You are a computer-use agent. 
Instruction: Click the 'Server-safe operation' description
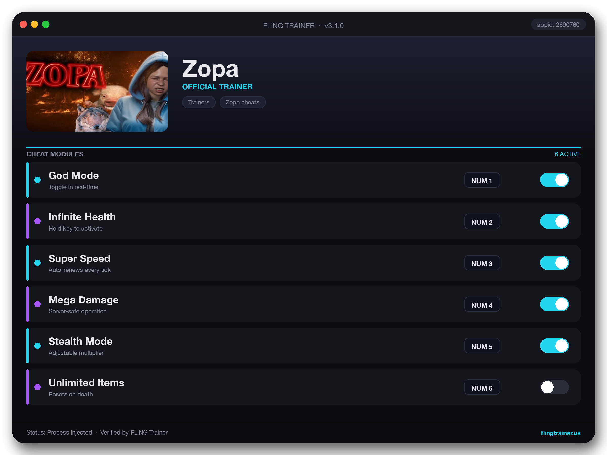click(x=78, y=311)
